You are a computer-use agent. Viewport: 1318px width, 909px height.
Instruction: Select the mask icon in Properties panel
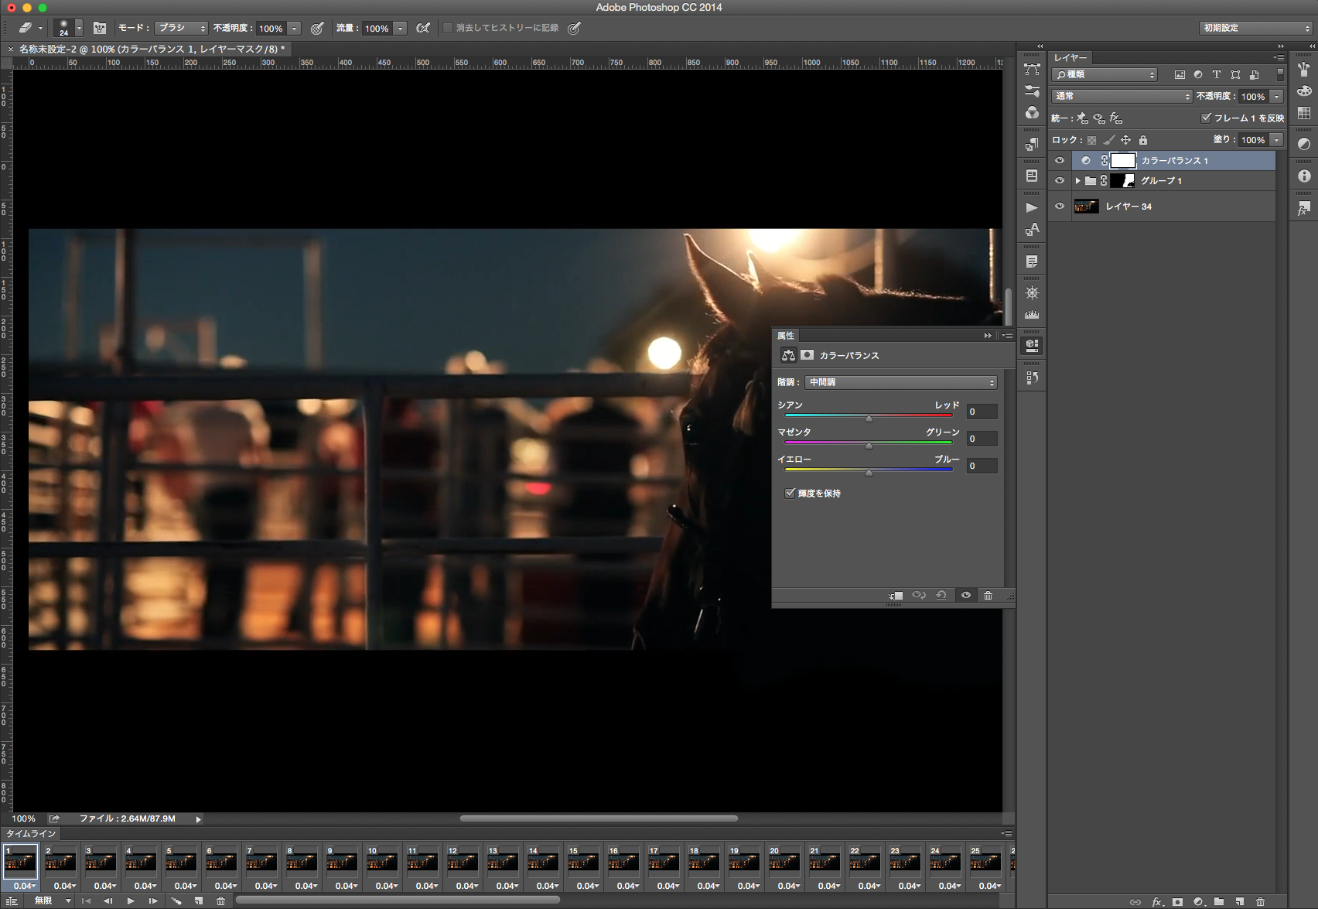click(x=807, y=355)
